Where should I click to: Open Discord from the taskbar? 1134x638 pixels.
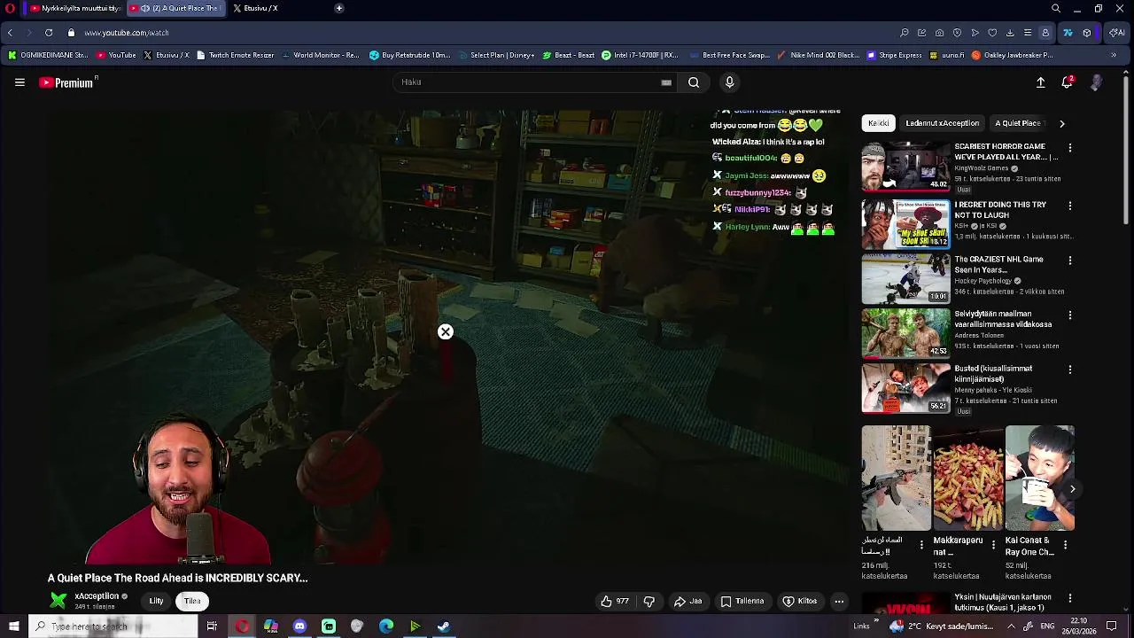pos(299,626)
